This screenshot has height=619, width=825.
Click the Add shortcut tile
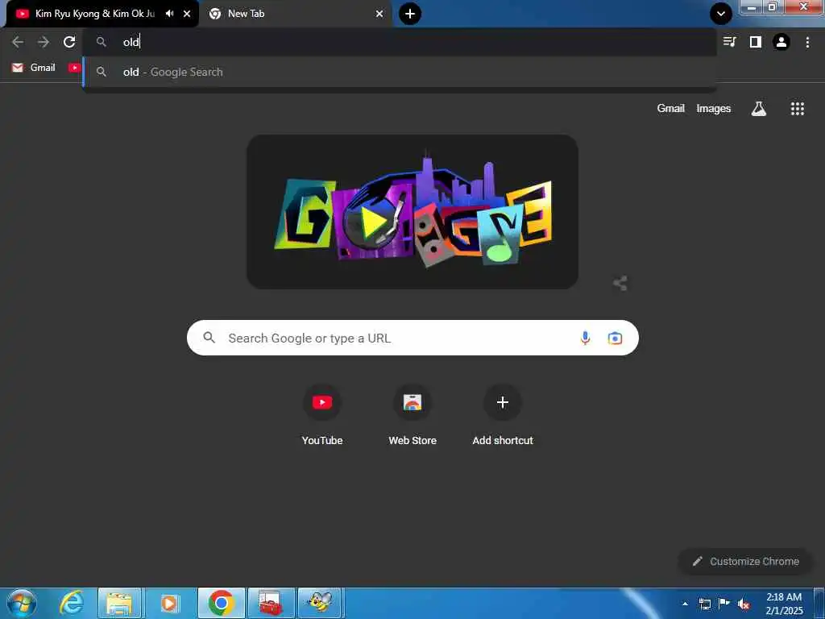click(x=503, y=416)
